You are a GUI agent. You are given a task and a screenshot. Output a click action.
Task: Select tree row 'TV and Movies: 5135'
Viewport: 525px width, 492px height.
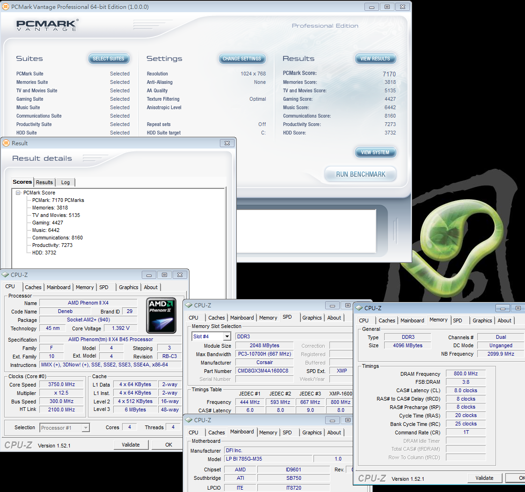click(x=56, y=216)
